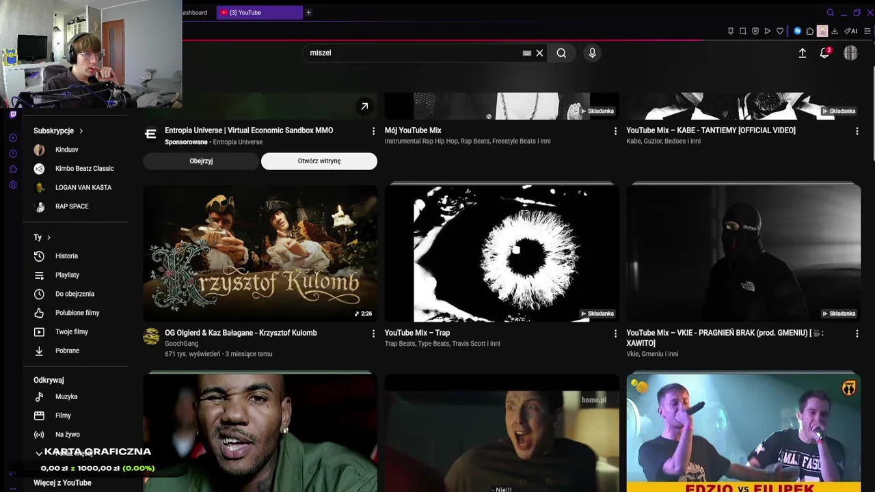This screenshot has height=492, width=875.
Task: Click the Otwórz witrynę button
Action: (319, 161)
